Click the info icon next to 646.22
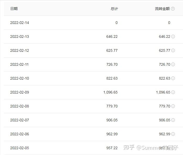Viewport: 183px width, 155px height. pos(173,37)
